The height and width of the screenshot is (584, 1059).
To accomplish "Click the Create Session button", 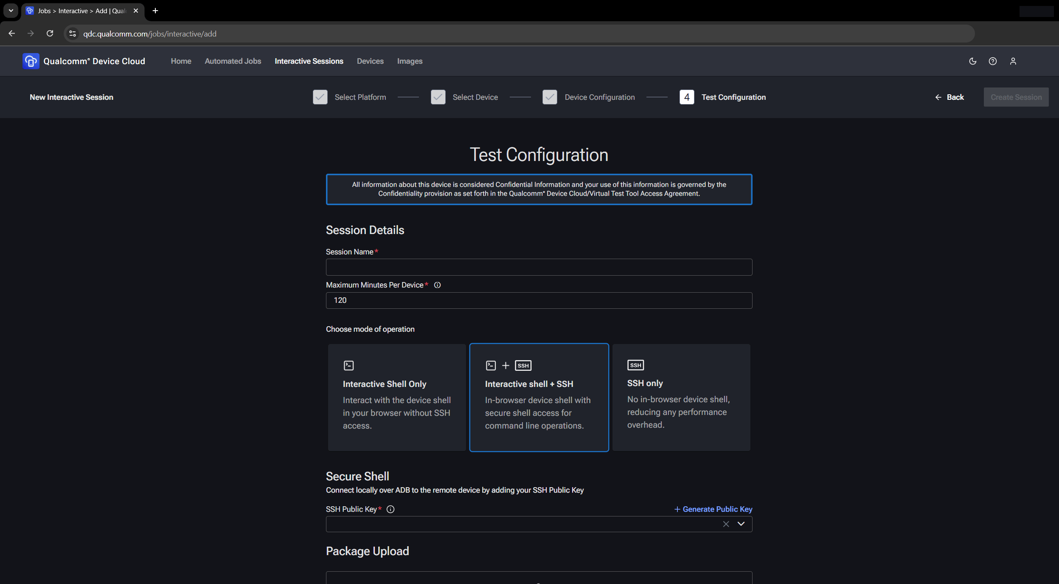I will click(x=1016, y=97).
